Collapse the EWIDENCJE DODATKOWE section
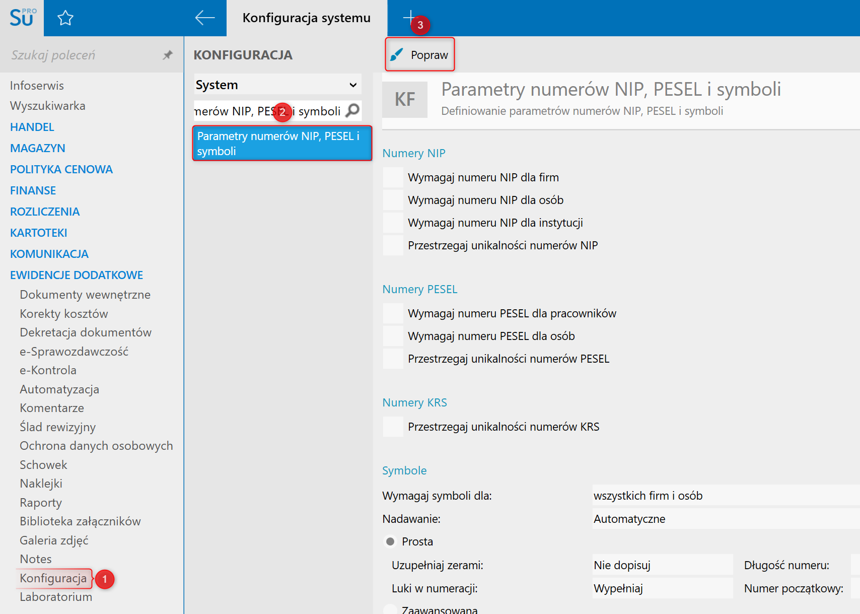 click(x=77, y=275)
